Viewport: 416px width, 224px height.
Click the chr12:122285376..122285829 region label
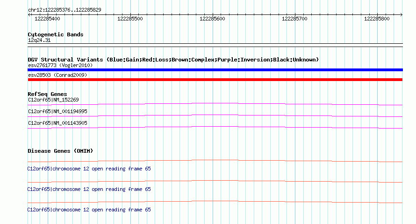[65, 10]
